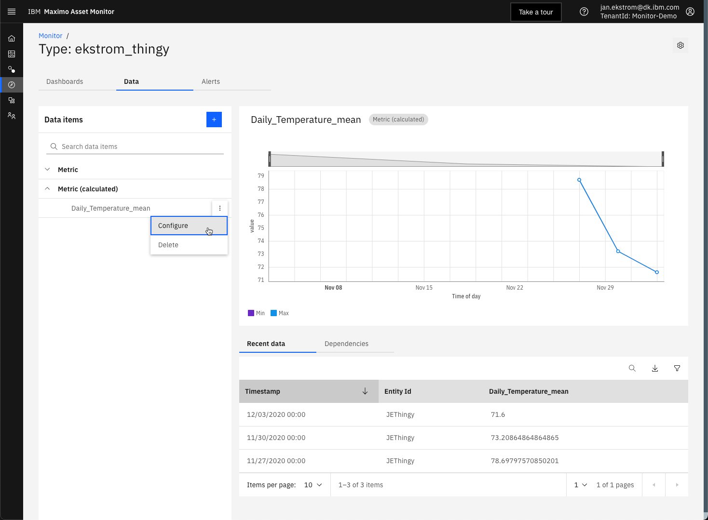Open the Recent data tab
This screenshot has width=708, height=520.
pos(278,344)
